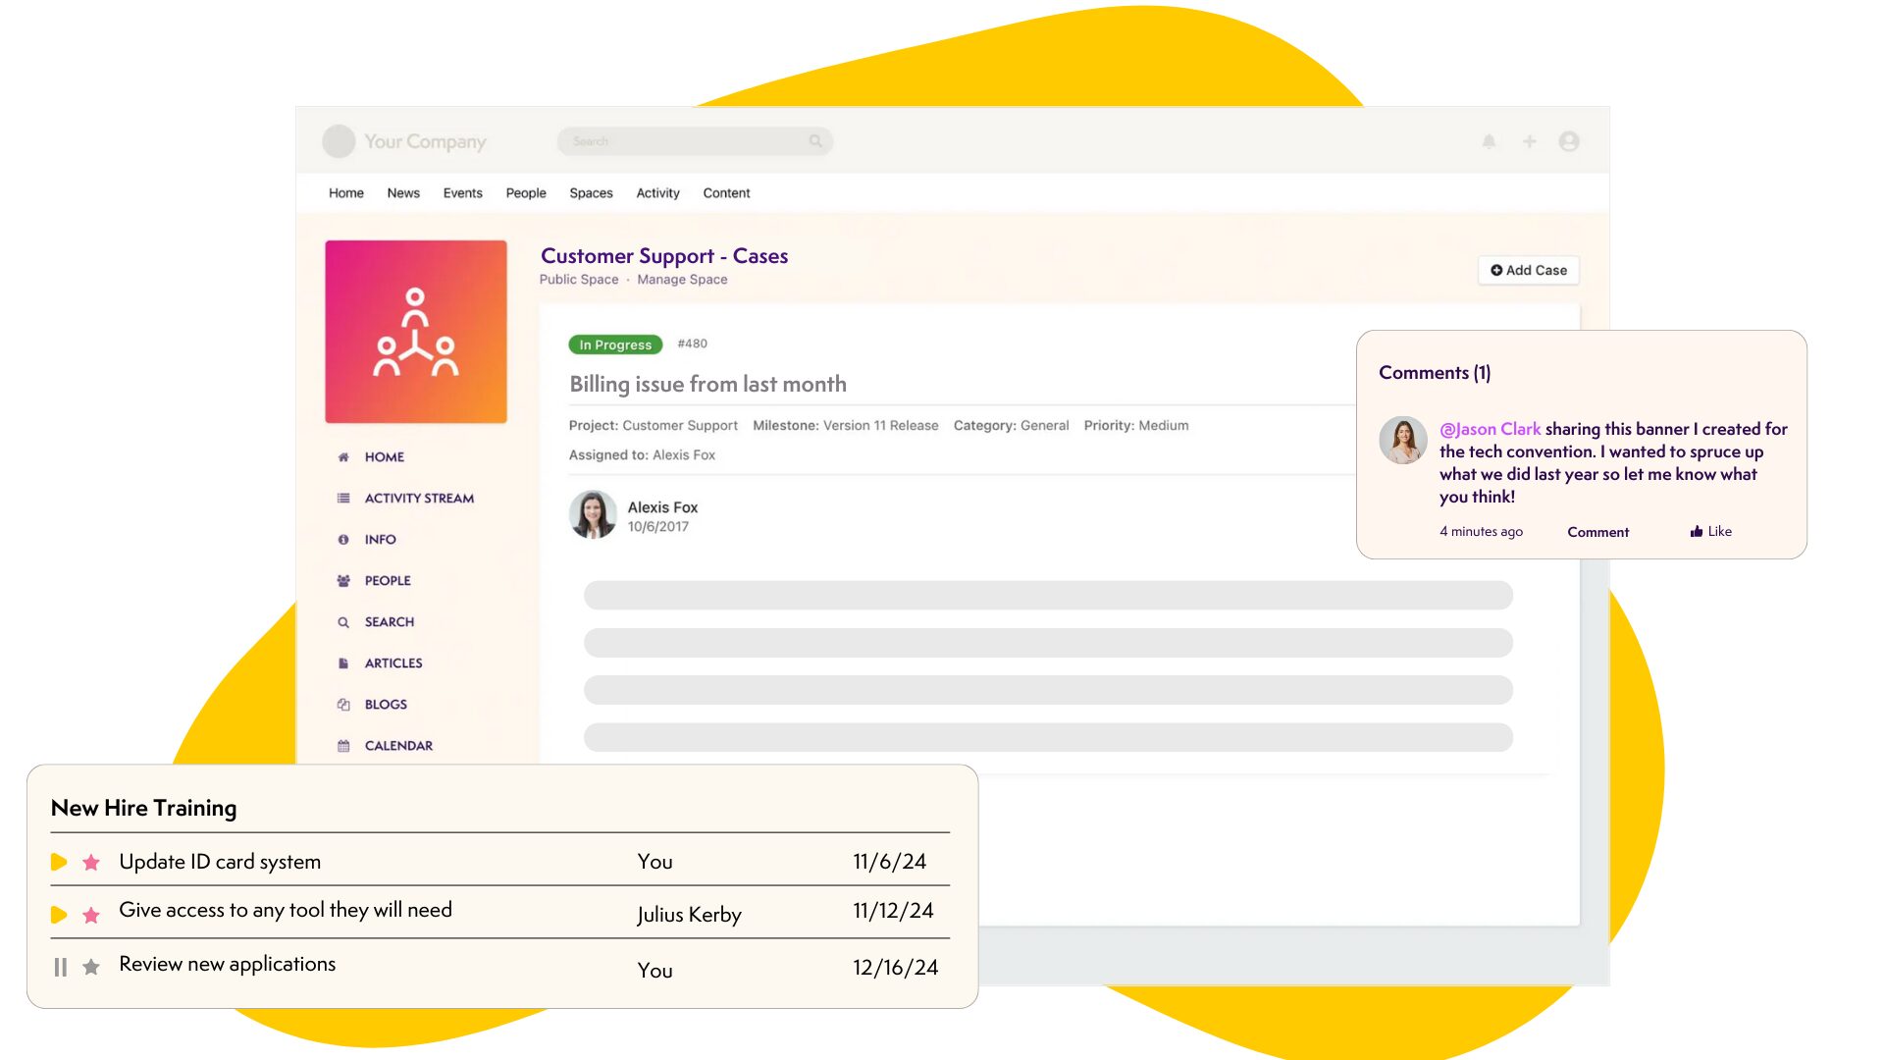
Task: Click the Articles sidebar icon
Action: pos(341,662)
